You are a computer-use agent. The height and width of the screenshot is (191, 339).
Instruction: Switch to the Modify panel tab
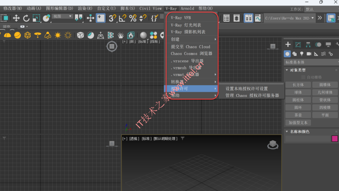tap(298, 45)
